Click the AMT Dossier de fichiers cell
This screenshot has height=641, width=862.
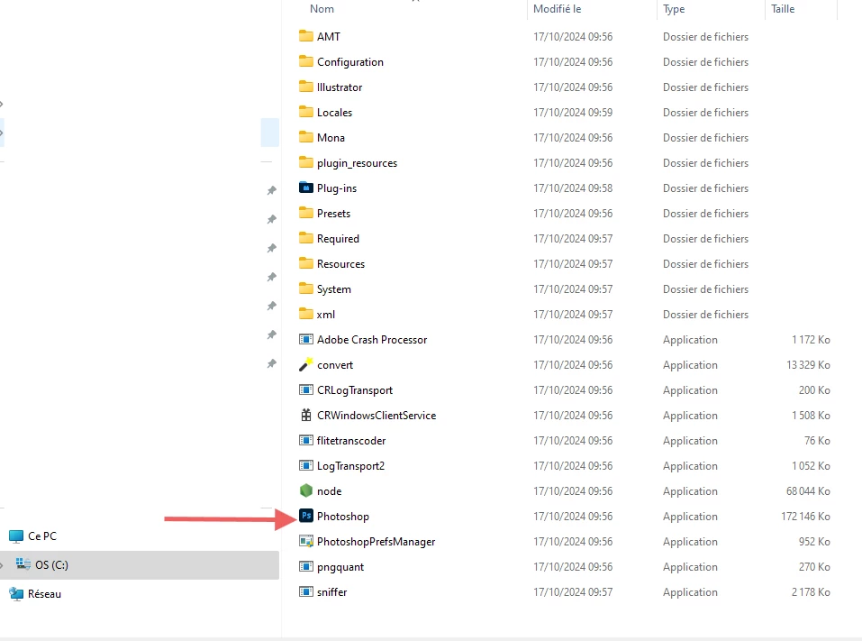(x=706, y=37)
